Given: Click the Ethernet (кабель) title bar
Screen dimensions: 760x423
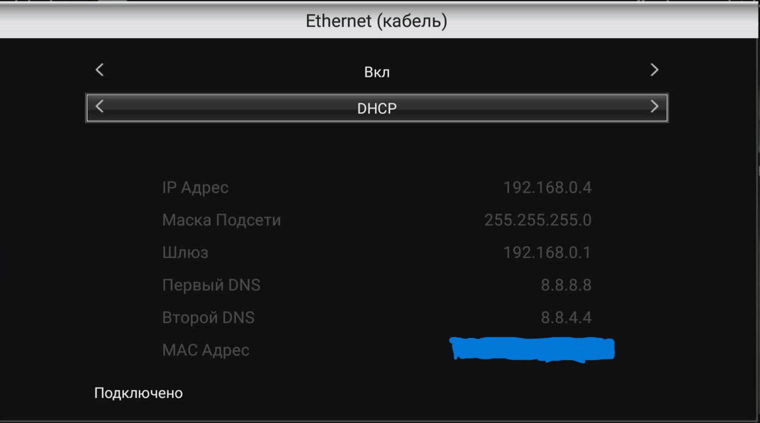Looking at the screenshot, I should tap(376, 20).
